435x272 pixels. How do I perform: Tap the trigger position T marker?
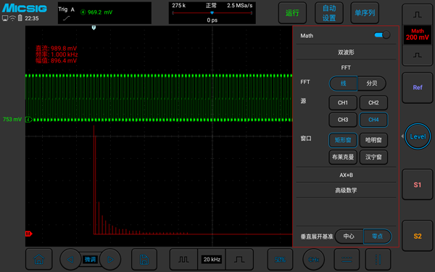[94, 28]
